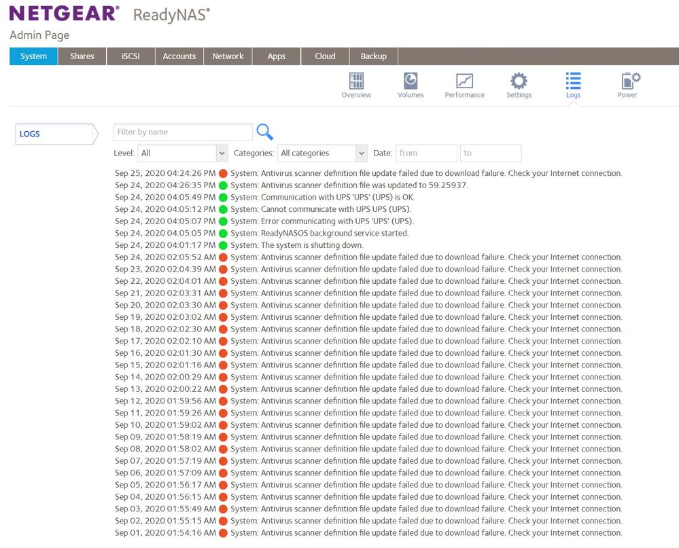Image resolution: width=679 pixels, height=548 pixels.
Task: Open the Cloud tab
Action: click(325, 56)
